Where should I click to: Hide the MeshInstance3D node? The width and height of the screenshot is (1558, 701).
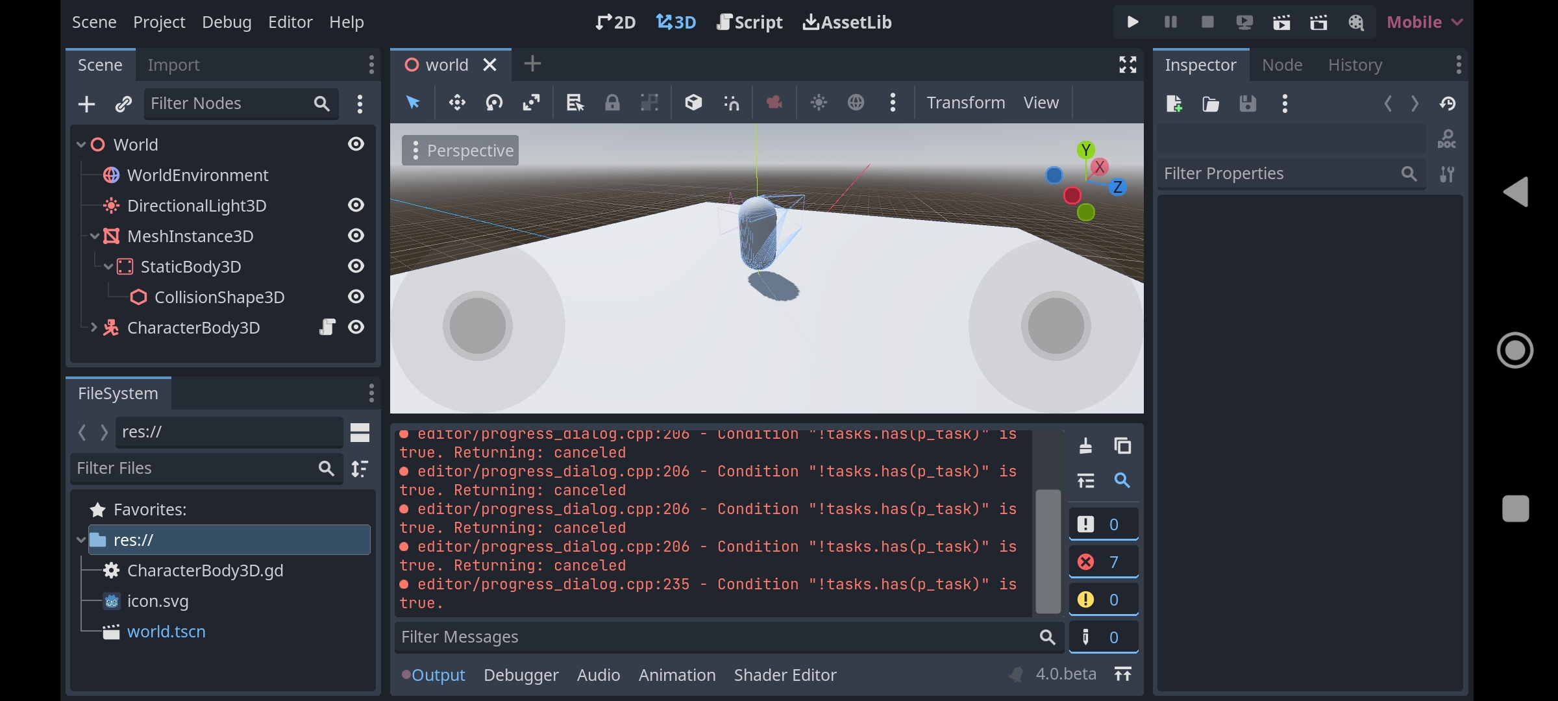pos(356,236)
